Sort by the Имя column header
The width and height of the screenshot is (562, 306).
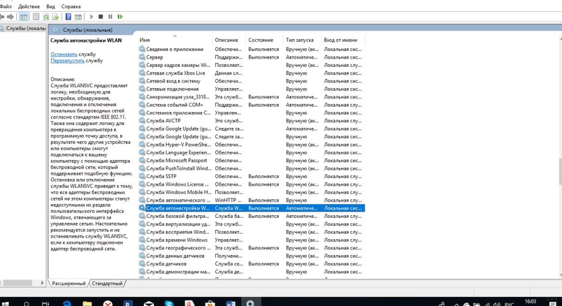(x=175, y=40)
